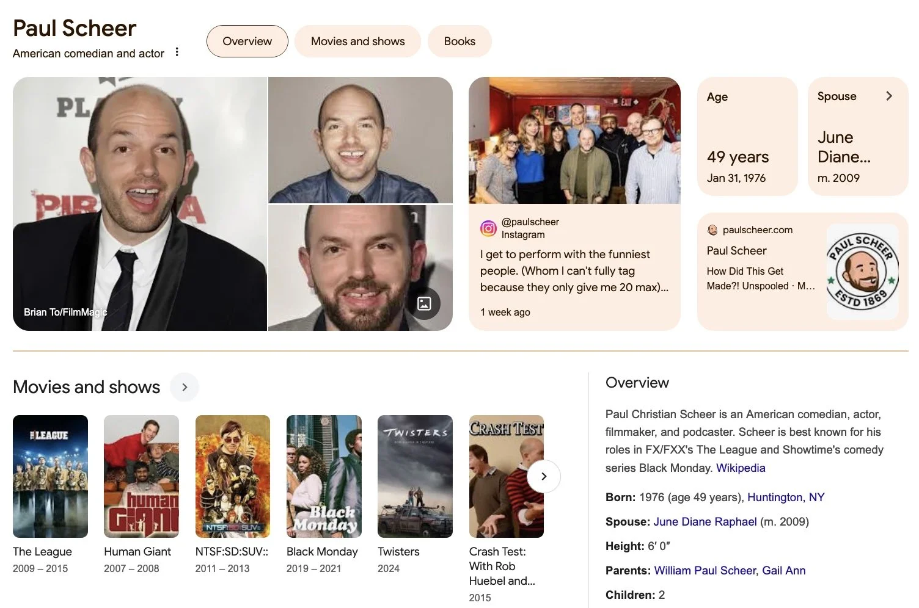This screenshot has height=608, width=919.
Task: Expand Movies and shows section arrow
Action: coord(185,387)
